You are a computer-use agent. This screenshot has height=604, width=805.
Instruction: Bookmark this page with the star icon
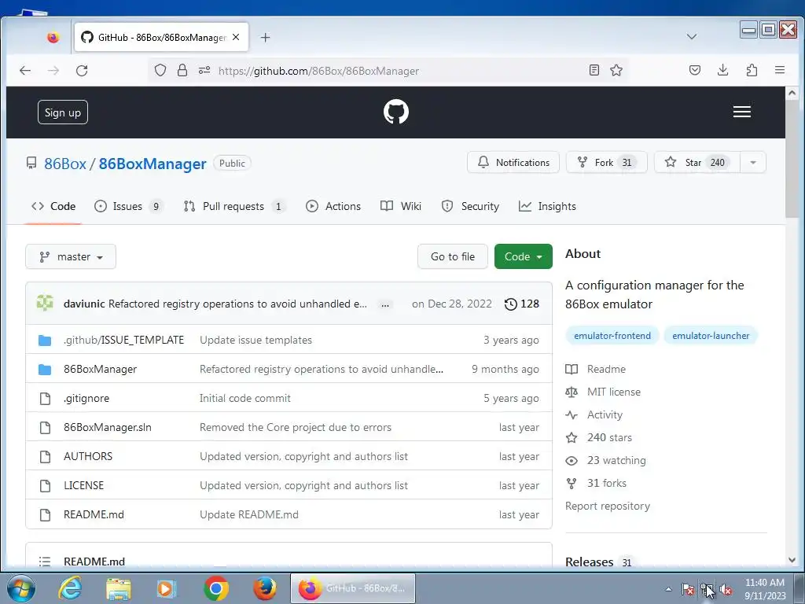point(616,70)
